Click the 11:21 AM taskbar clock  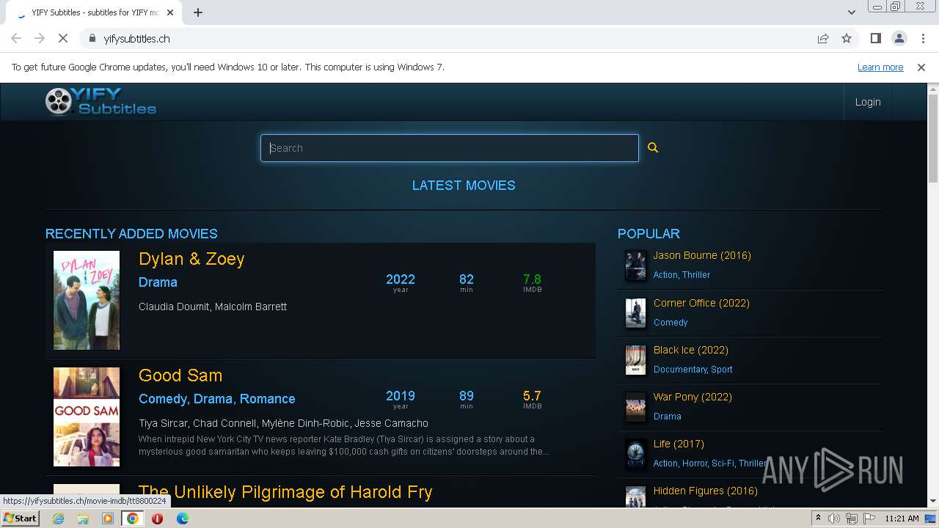[902, 518]
